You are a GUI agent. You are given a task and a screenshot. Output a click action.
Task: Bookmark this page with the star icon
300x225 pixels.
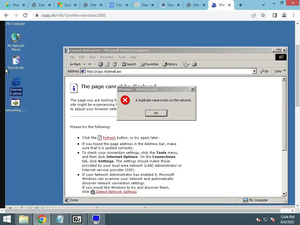click(263, 15)
